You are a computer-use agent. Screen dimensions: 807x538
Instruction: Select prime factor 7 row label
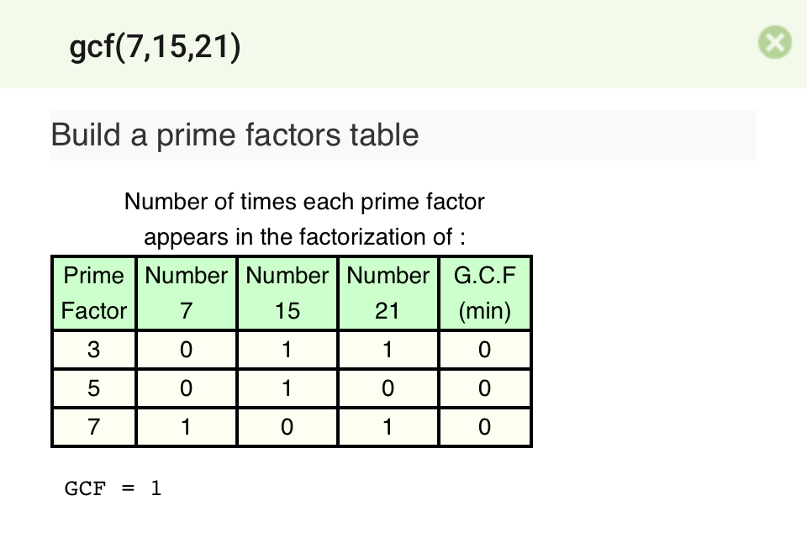point(94,427)
